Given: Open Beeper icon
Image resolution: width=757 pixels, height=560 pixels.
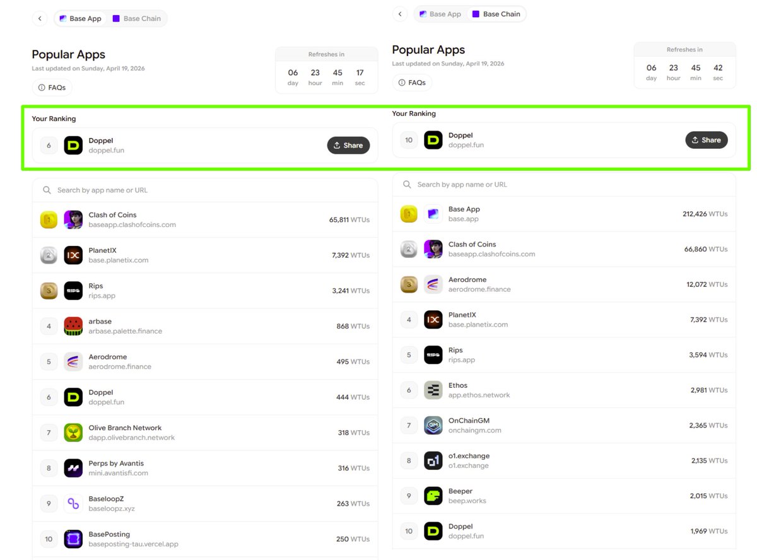Looking at the screenshot, I should (x=433, y=496).
